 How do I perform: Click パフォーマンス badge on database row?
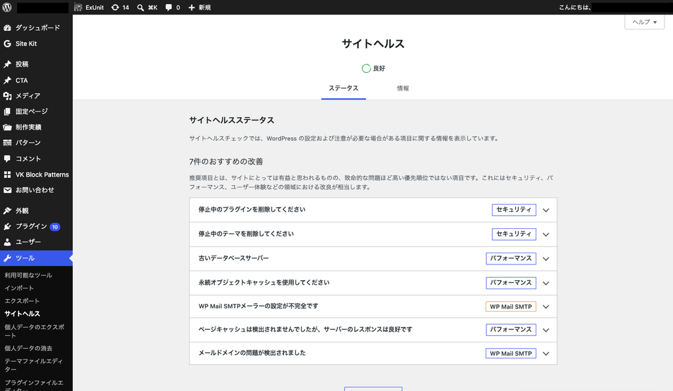coord(511,258)
